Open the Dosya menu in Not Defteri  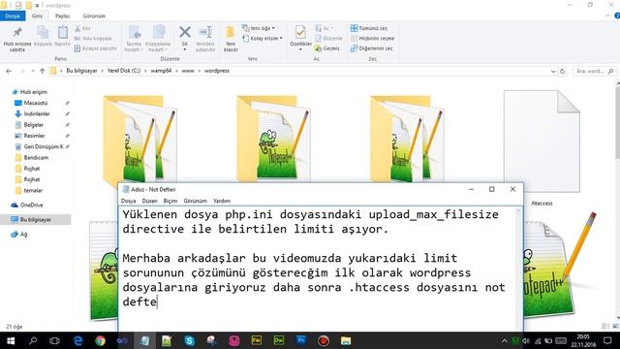click(x=129, y=201)
